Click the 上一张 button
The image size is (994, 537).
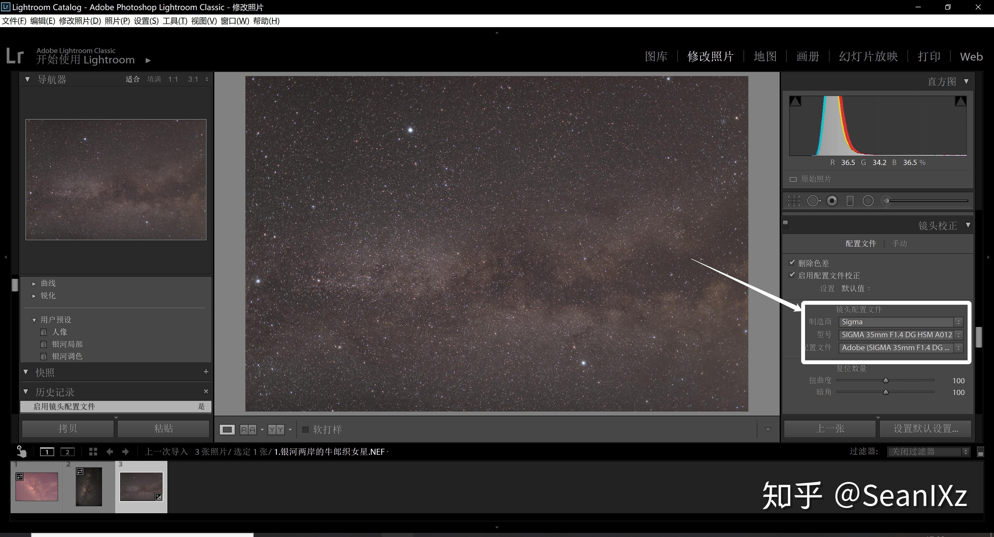coord(830,429)
